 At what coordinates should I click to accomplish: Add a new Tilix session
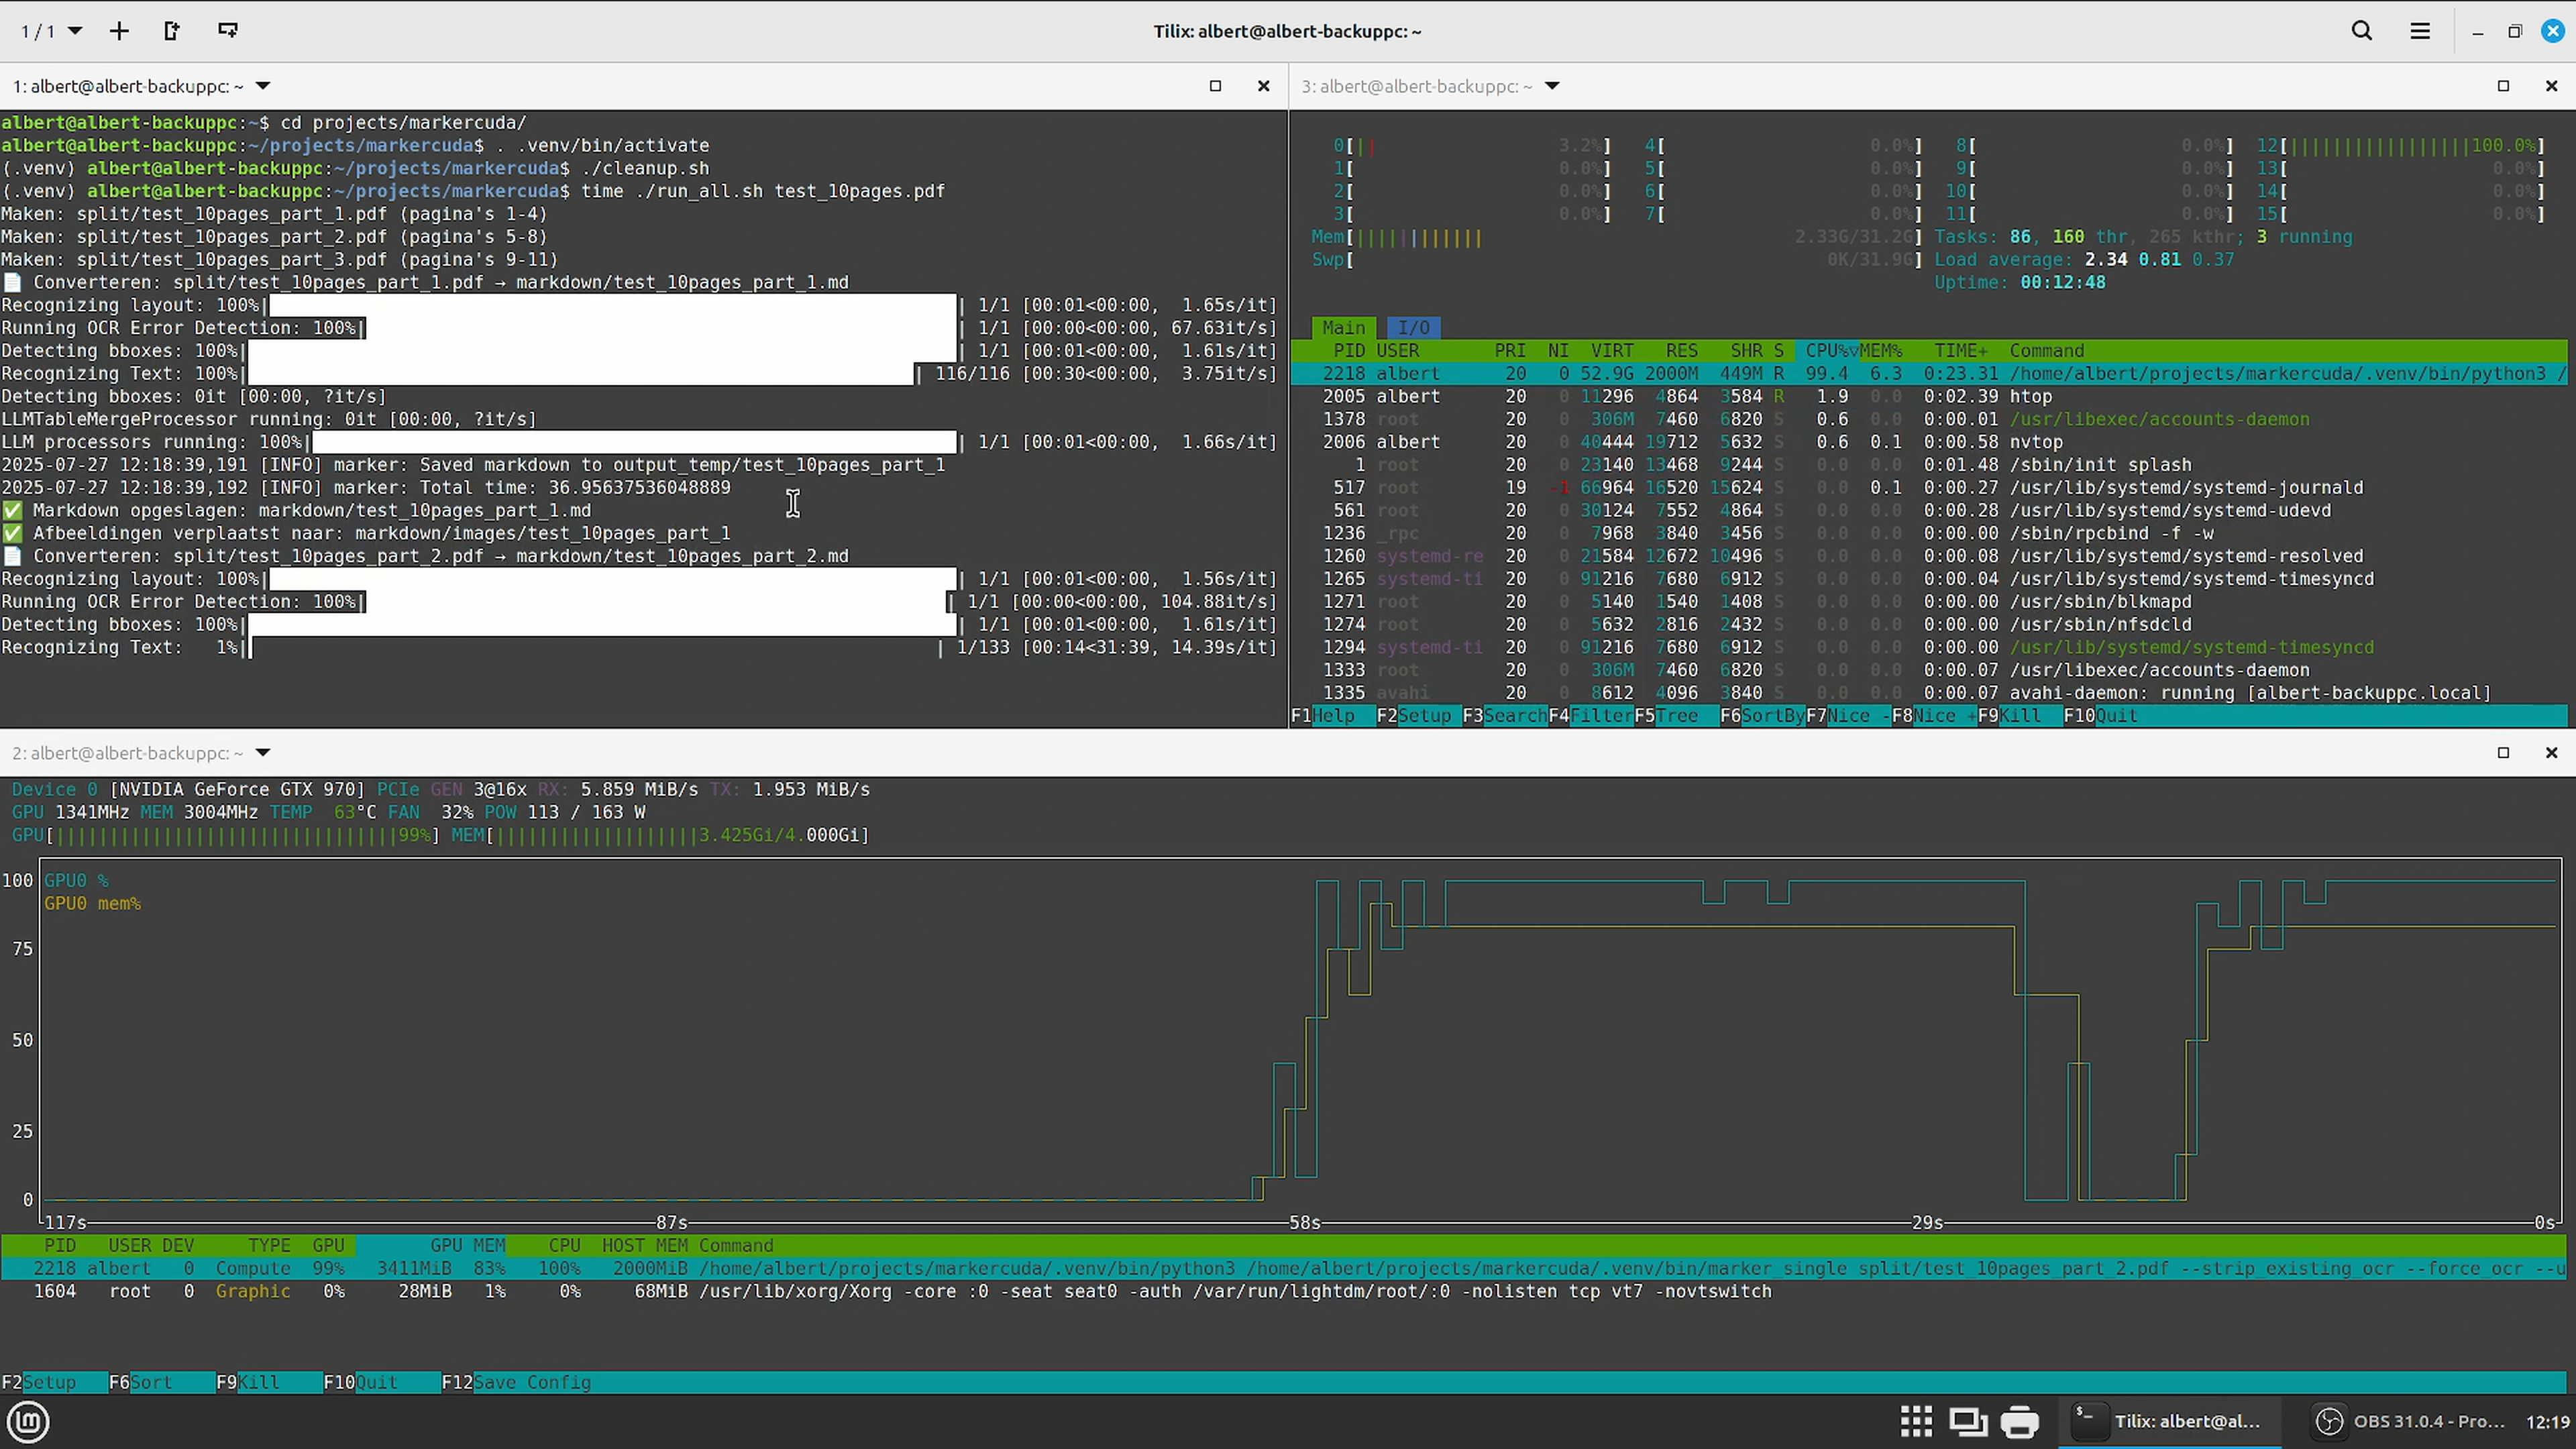tap(119, 31)
